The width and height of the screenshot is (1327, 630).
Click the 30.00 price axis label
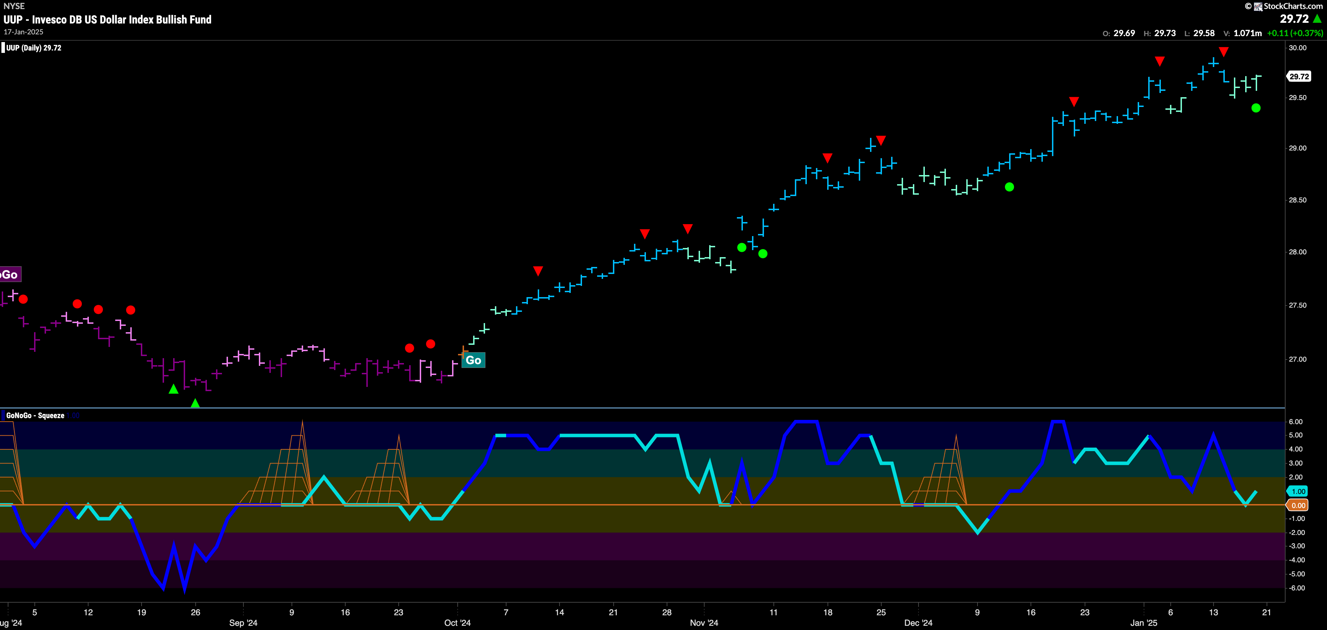pos(1297,48)
